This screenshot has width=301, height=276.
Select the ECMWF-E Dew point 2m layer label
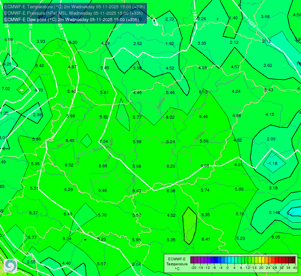(71, 20)
